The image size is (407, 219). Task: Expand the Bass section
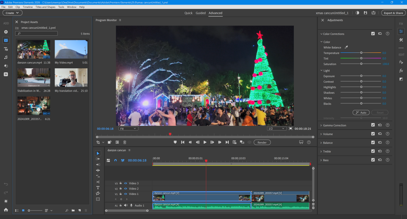point(321,160)
